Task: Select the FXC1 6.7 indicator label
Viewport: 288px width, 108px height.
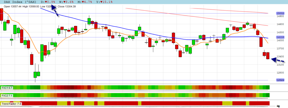Action: pyautogui.click(x=7, y=88)
